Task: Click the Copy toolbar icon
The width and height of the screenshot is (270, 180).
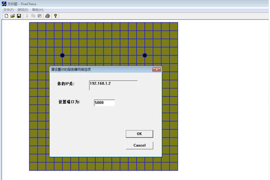Action: (33, 16)
